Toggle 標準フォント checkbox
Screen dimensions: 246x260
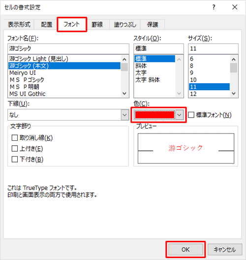point(191,115)
